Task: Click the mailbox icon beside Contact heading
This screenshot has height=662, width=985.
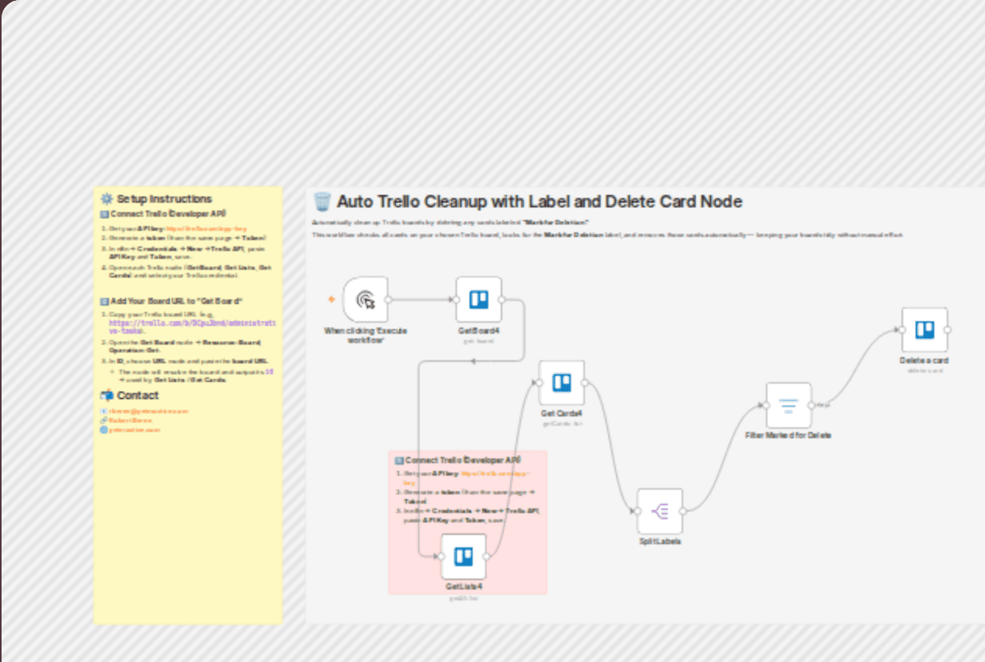Action: click(107, 395)
